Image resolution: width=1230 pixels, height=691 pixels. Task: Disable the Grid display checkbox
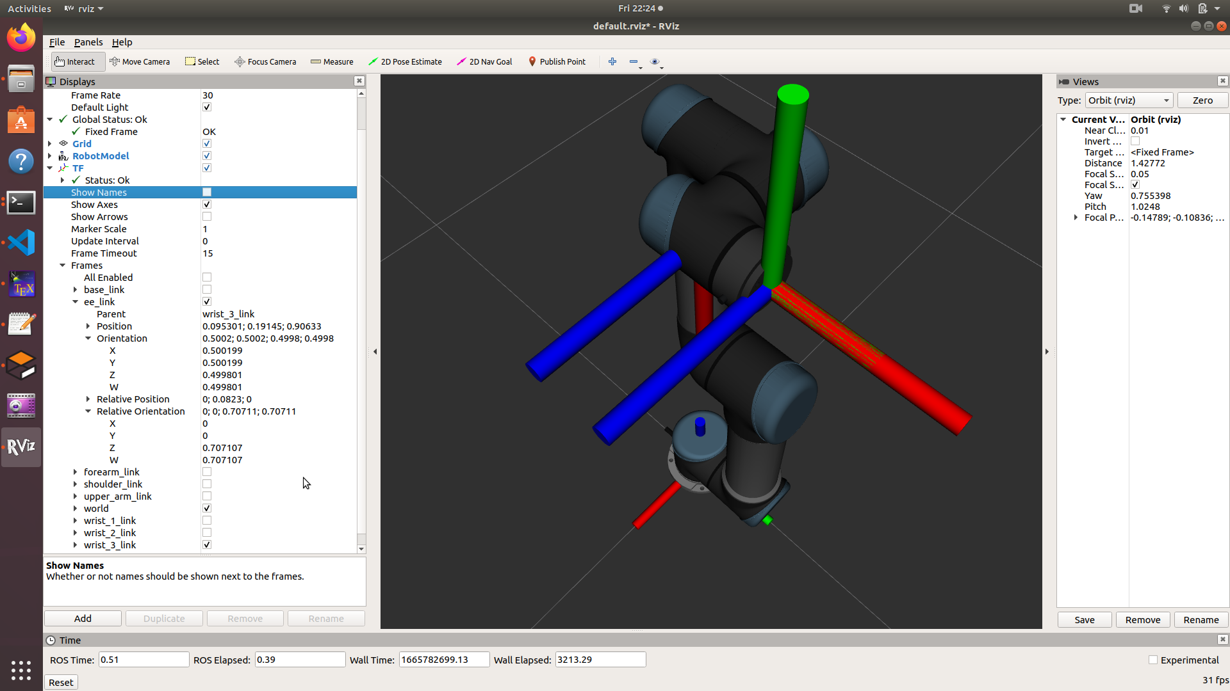point(207,144)
